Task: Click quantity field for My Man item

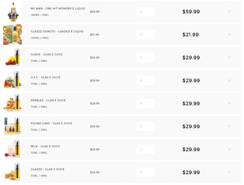Action: tap(145, 12)
